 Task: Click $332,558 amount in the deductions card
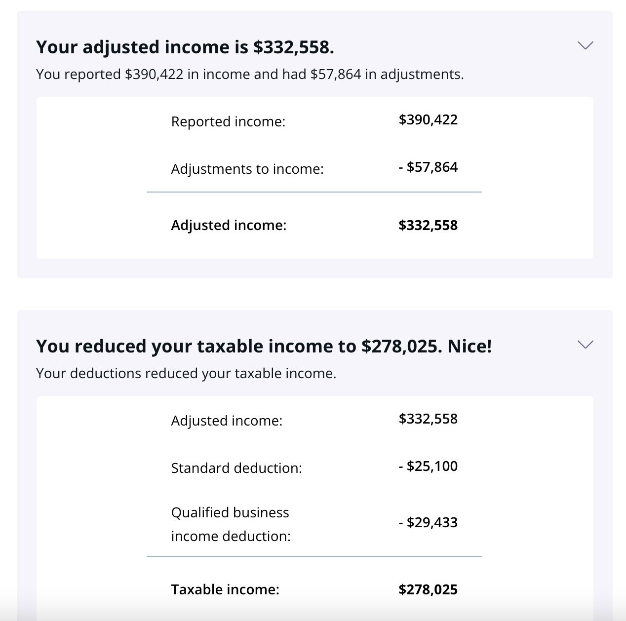point(428,419)
